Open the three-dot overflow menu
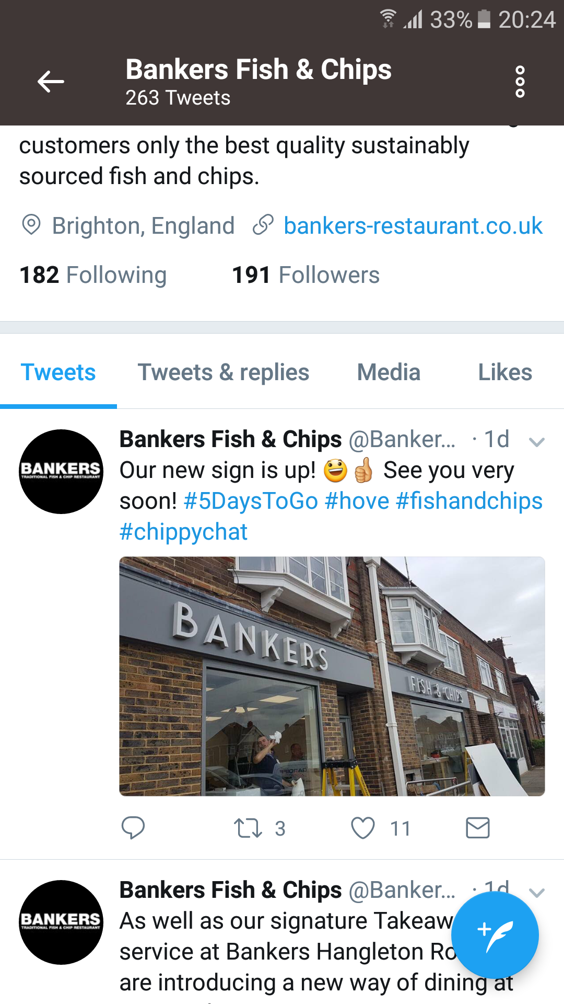Screen dimensions: 564x1004 click(520, 82)
